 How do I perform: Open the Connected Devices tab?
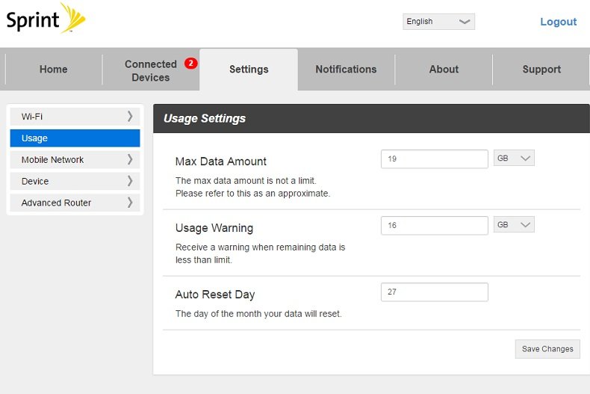pyautogui.click(x=151, y=70)
